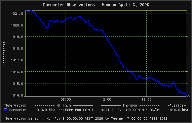Viewport: 192px width, 123px height.
Task: Select the 1018.0 y-axis label
Action: coord(17,49)
